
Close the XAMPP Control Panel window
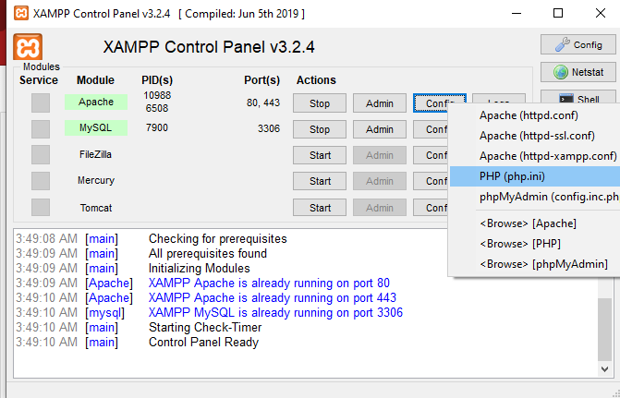tap(601, 14)
